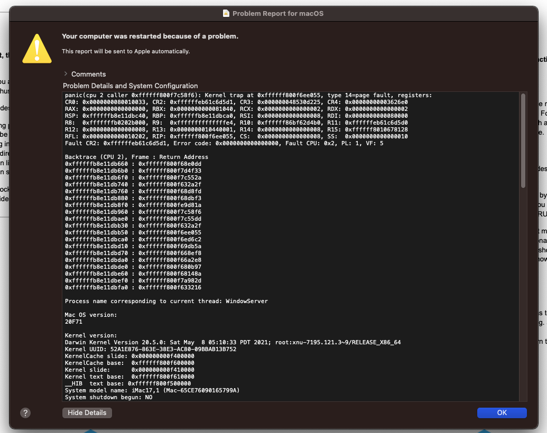Click the 'Problem Details and System Configuration' heading
Image resolution: width=547 pixels, height=433 pixels.
[130, 86]
